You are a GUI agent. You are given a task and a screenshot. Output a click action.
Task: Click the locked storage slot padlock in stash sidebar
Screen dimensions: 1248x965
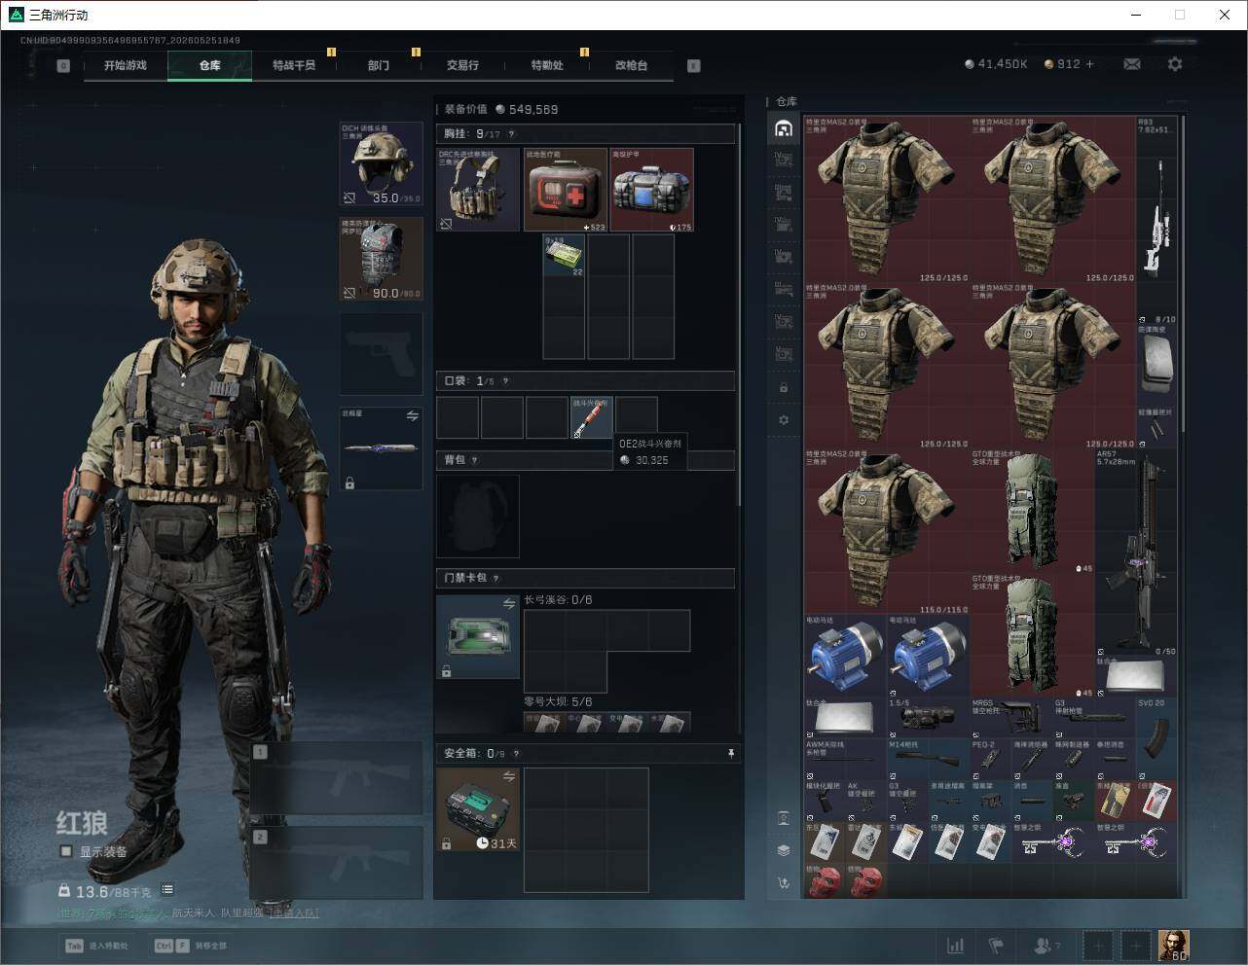pos(784,387)
